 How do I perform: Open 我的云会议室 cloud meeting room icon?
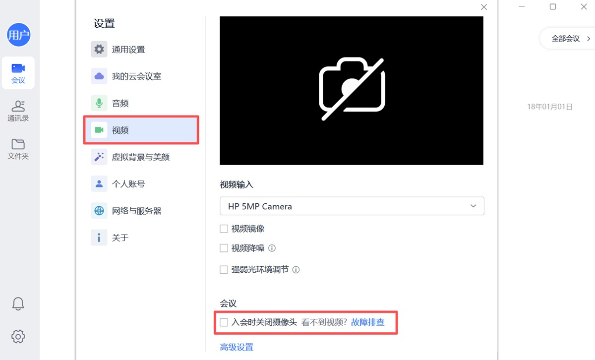99,76
